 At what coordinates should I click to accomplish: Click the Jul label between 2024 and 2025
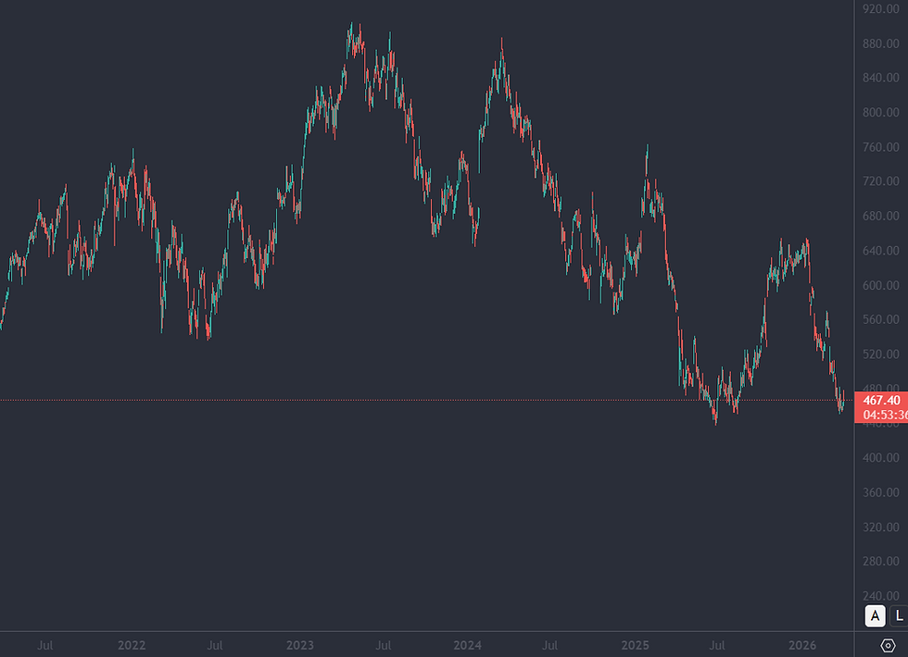point(550,646)
